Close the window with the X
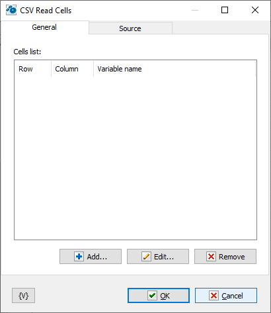Image resolution: width=271 pixels, height=313 pixels. (x=255, y=10)
